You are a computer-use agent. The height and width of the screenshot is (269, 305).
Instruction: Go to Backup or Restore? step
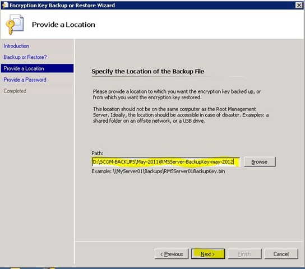pyautogui.click(x=25, y=57)
